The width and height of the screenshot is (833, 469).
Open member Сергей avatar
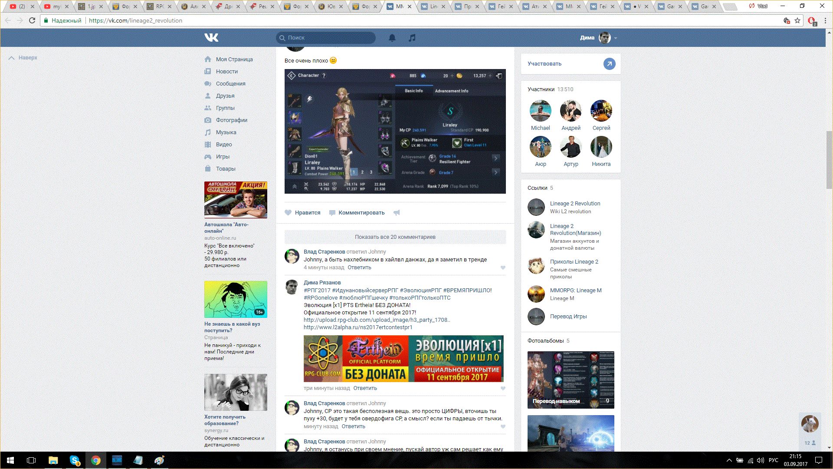coord(601,111)
